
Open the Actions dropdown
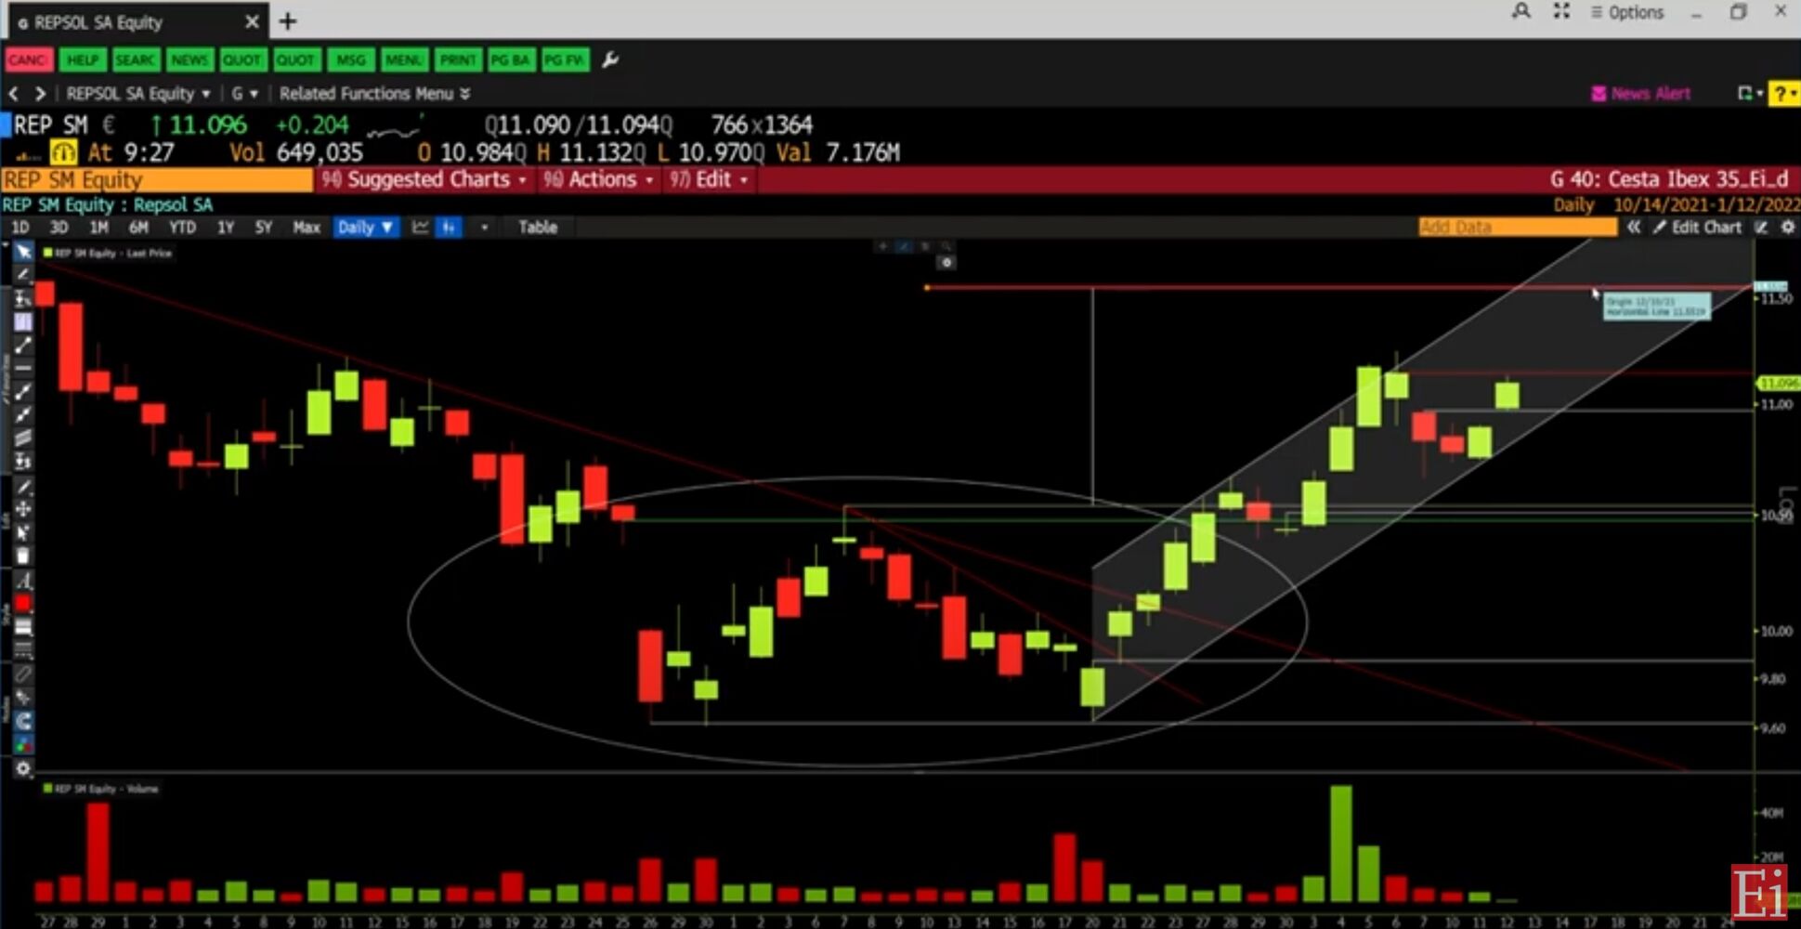coord(598,179)
